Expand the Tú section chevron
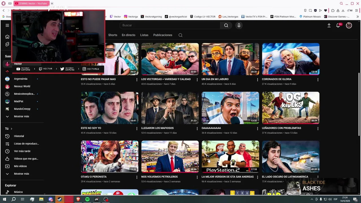The width and height of the screenshot is (361, 203). (x=12, y=129)
